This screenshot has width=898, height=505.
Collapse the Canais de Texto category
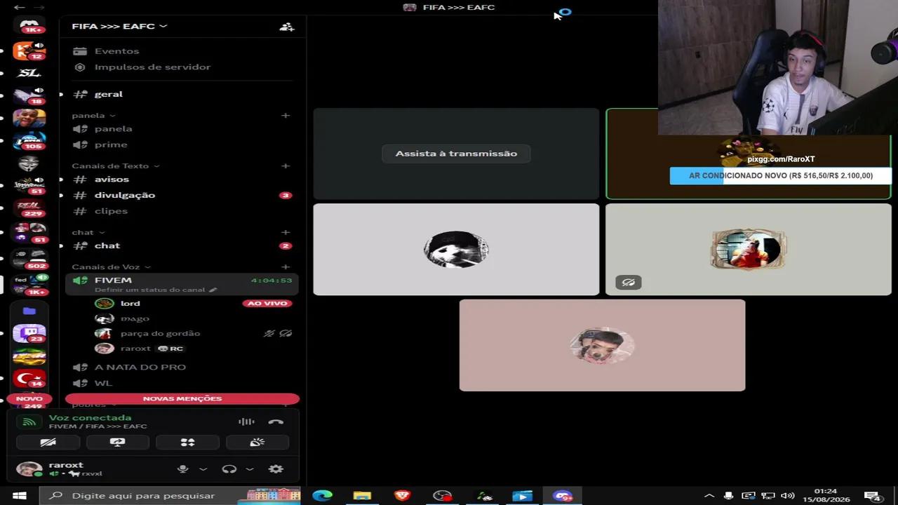(116, 166)
